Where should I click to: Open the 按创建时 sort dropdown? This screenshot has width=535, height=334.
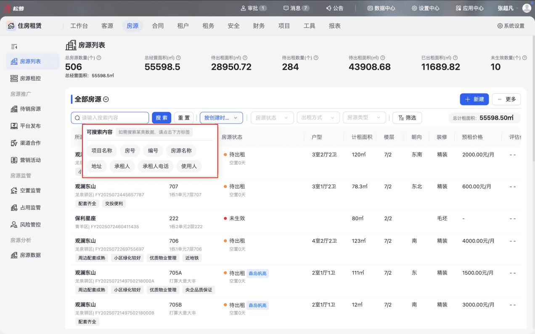[x=221, y=118]
